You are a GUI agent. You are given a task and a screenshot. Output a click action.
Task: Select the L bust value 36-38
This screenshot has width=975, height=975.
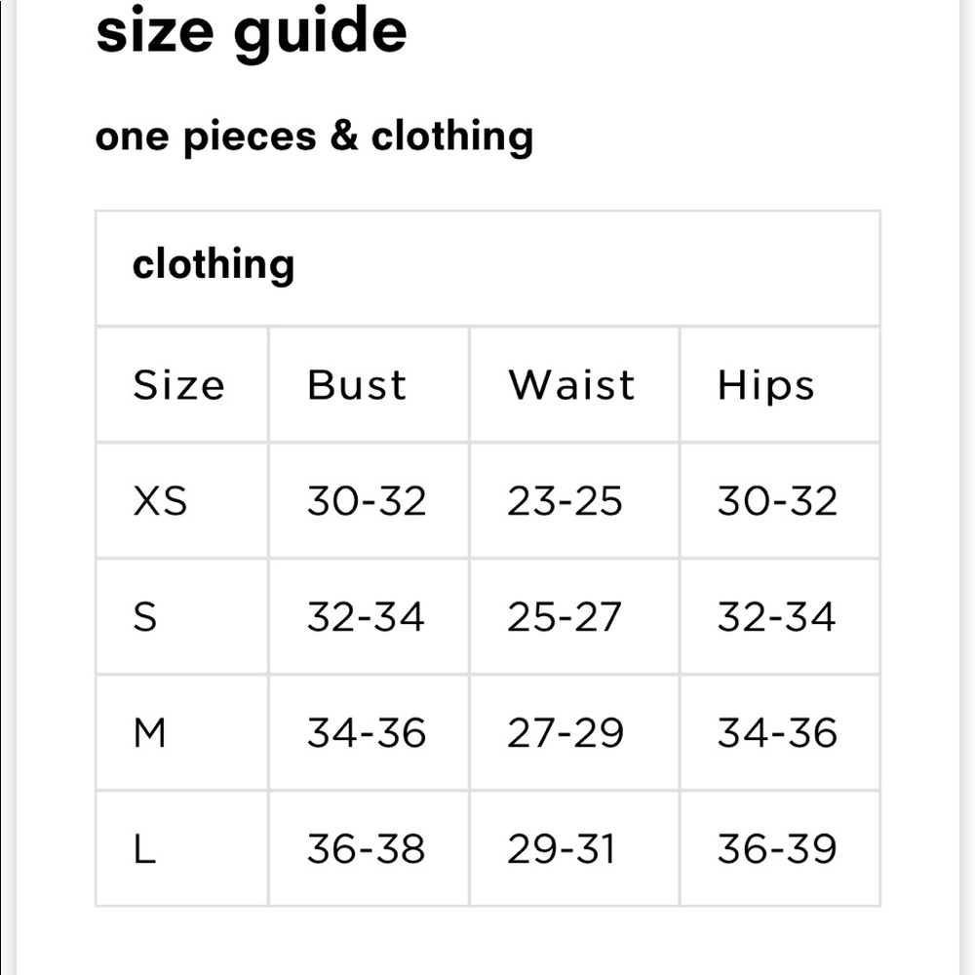(367, 849)
